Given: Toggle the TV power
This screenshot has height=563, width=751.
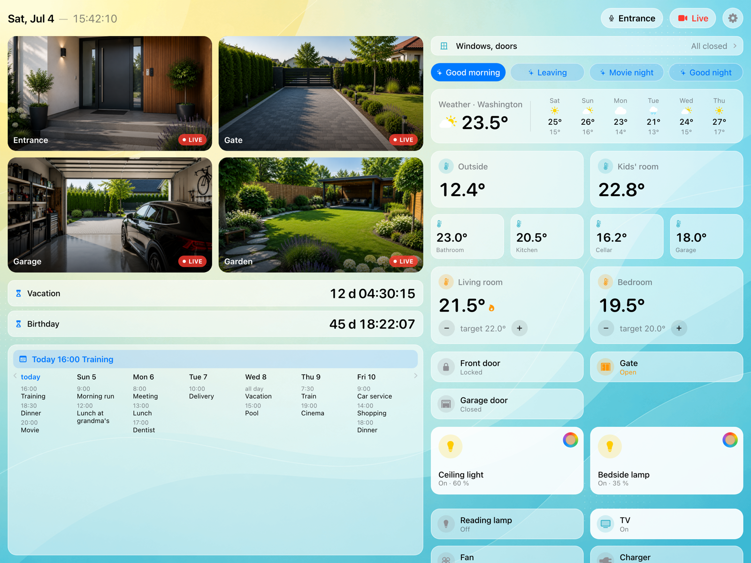Looking at the screenshot, I should pyautogui.click(x=667, y=524).
